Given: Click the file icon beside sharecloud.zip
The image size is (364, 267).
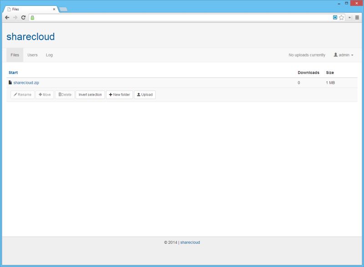Looking at the screenshot, I should coord(10,82).
